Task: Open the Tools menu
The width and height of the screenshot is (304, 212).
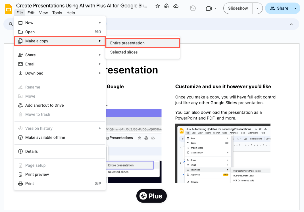Action: point(57,13)
